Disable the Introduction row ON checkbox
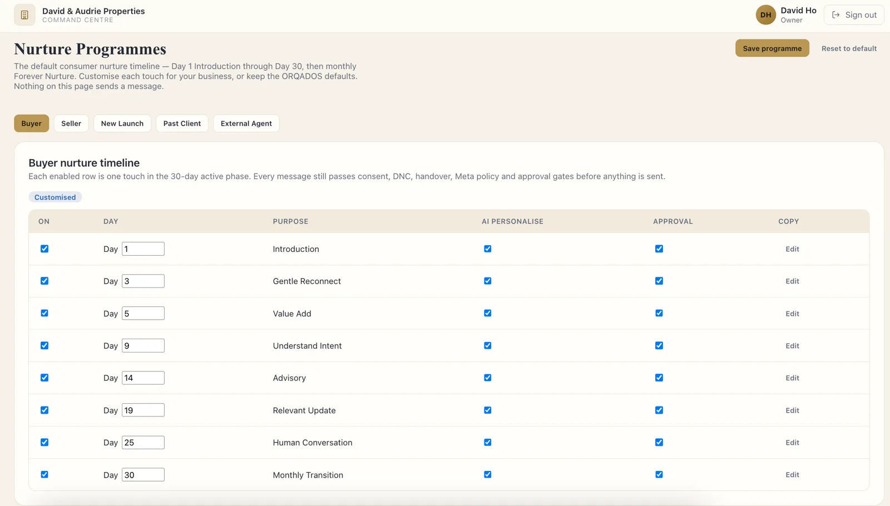This screenshot has height=506, width=890. tap(44, 249)
